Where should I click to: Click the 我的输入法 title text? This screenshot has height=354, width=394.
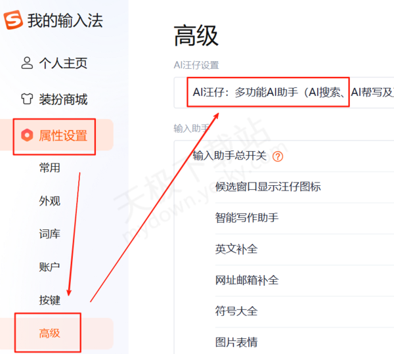click(x=65, y=20)
